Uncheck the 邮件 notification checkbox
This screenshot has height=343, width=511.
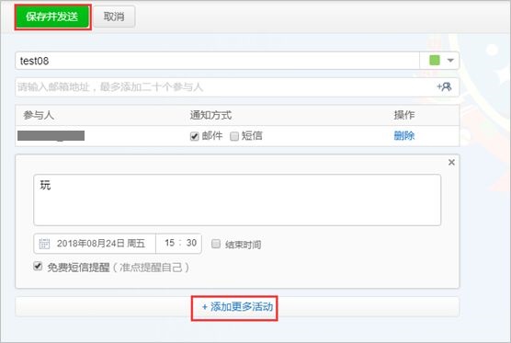click(x=194, y=136)
